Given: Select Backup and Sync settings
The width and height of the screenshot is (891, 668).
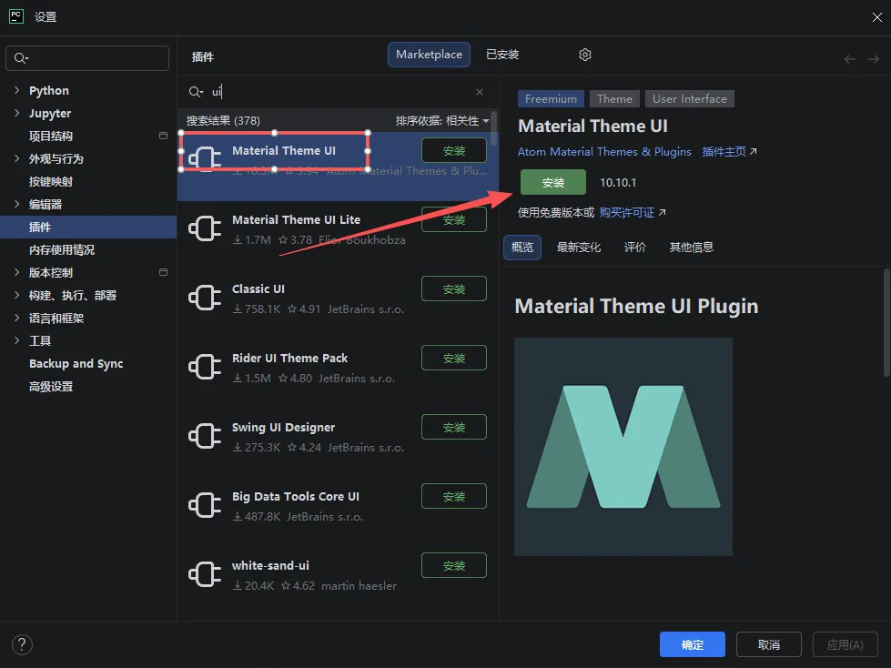Looking at the screenshot, I should [x=76, y=363].
